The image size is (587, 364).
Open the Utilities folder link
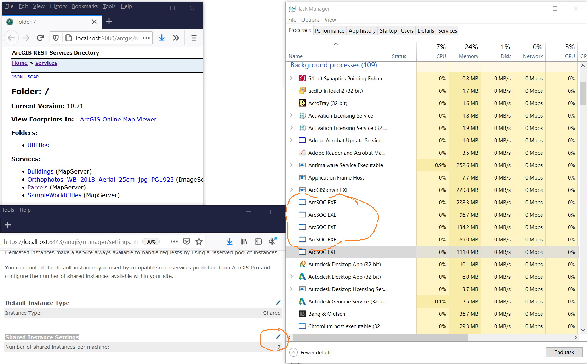[38, 145]
